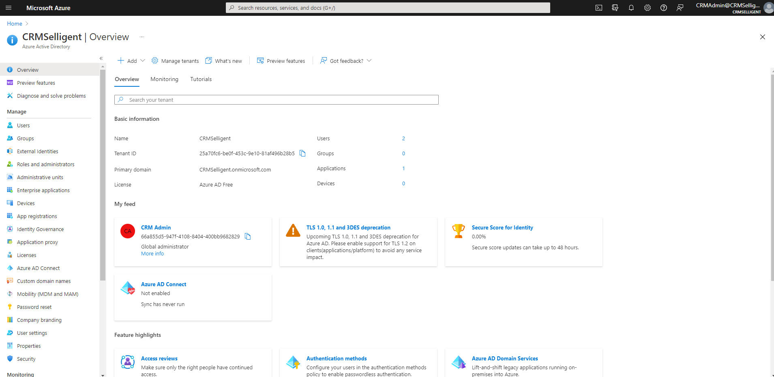The height and width of the screenshot is (377, 774).
Task: Open the ellipsis more options menu
Action: coord(142,37)
